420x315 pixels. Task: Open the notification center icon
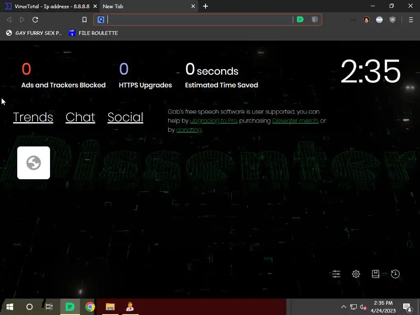pyautogui.click(x=407, y=307)
